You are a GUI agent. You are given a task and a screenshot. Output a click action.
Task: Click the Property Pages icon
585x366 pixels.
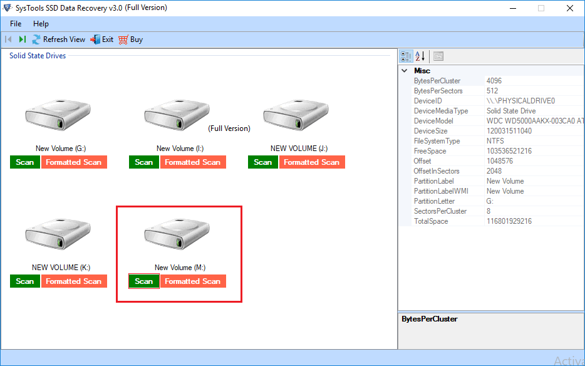coord(438,56)
